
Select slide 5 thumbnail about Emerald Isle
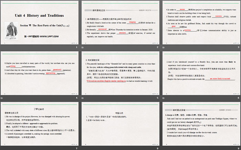tap(120, 74)
